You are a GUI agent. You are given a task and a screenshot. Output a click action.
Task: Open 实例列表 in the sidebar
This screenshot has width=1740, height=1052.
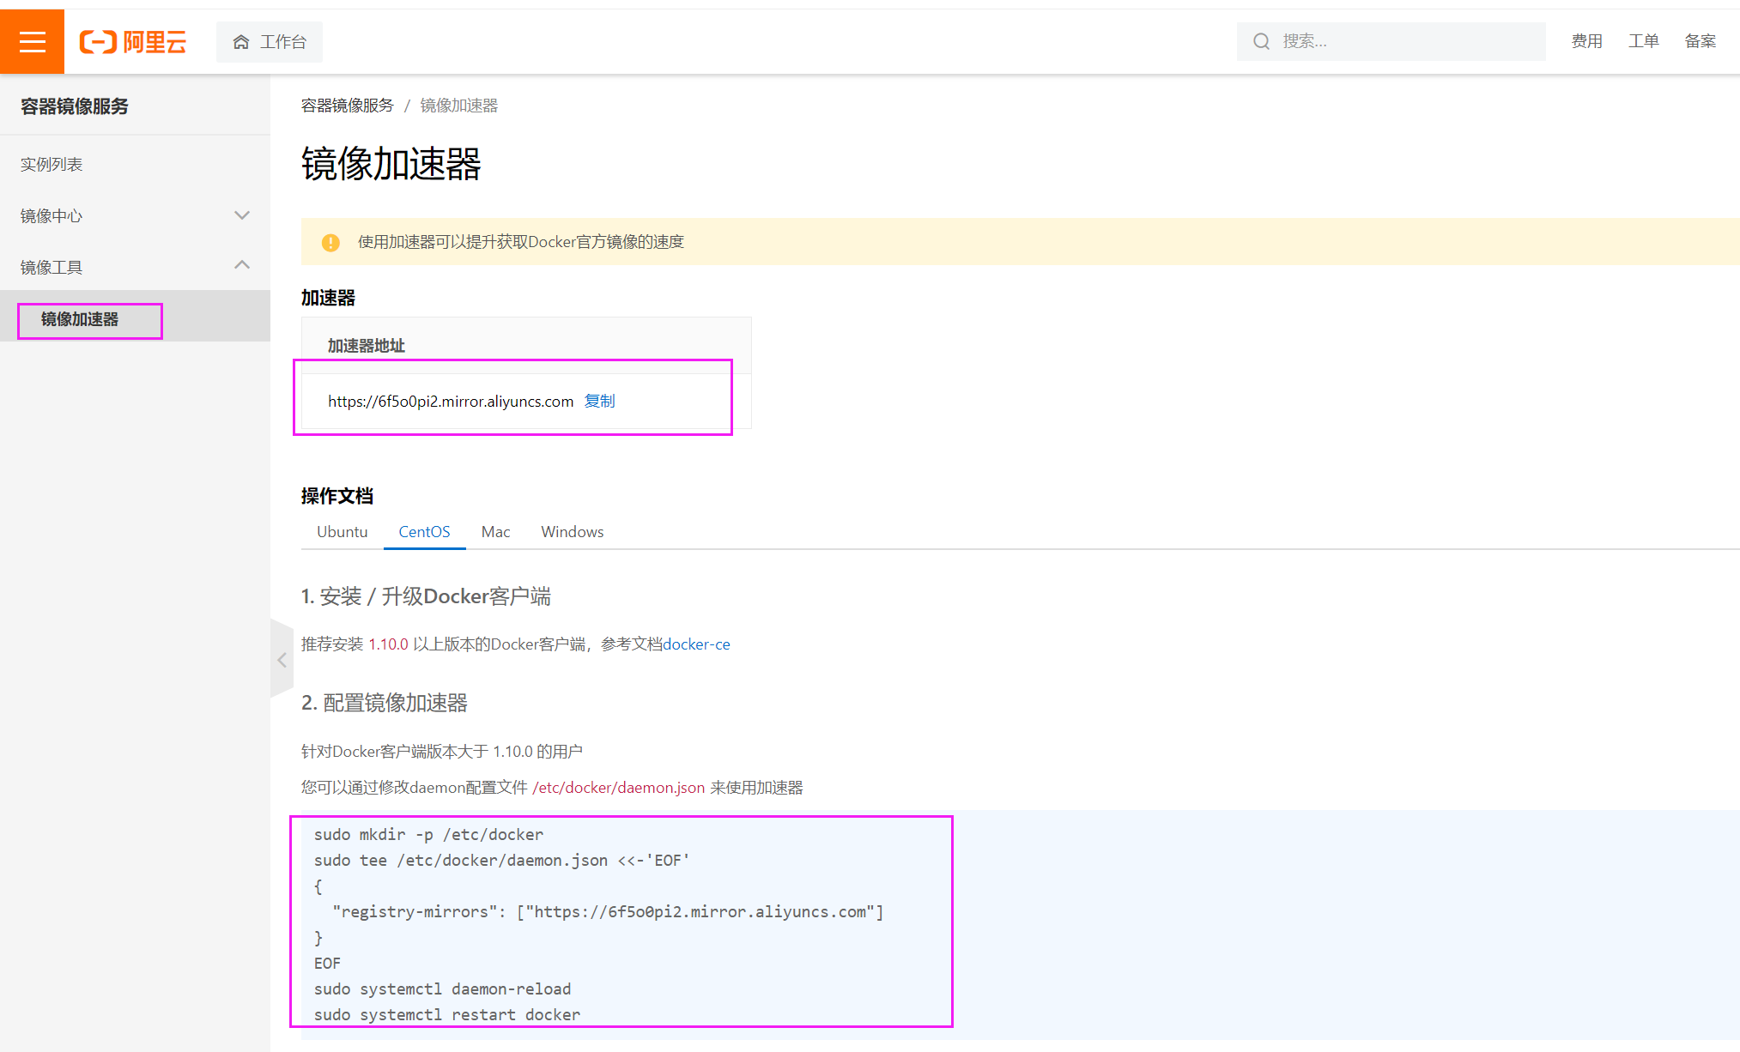52,164
